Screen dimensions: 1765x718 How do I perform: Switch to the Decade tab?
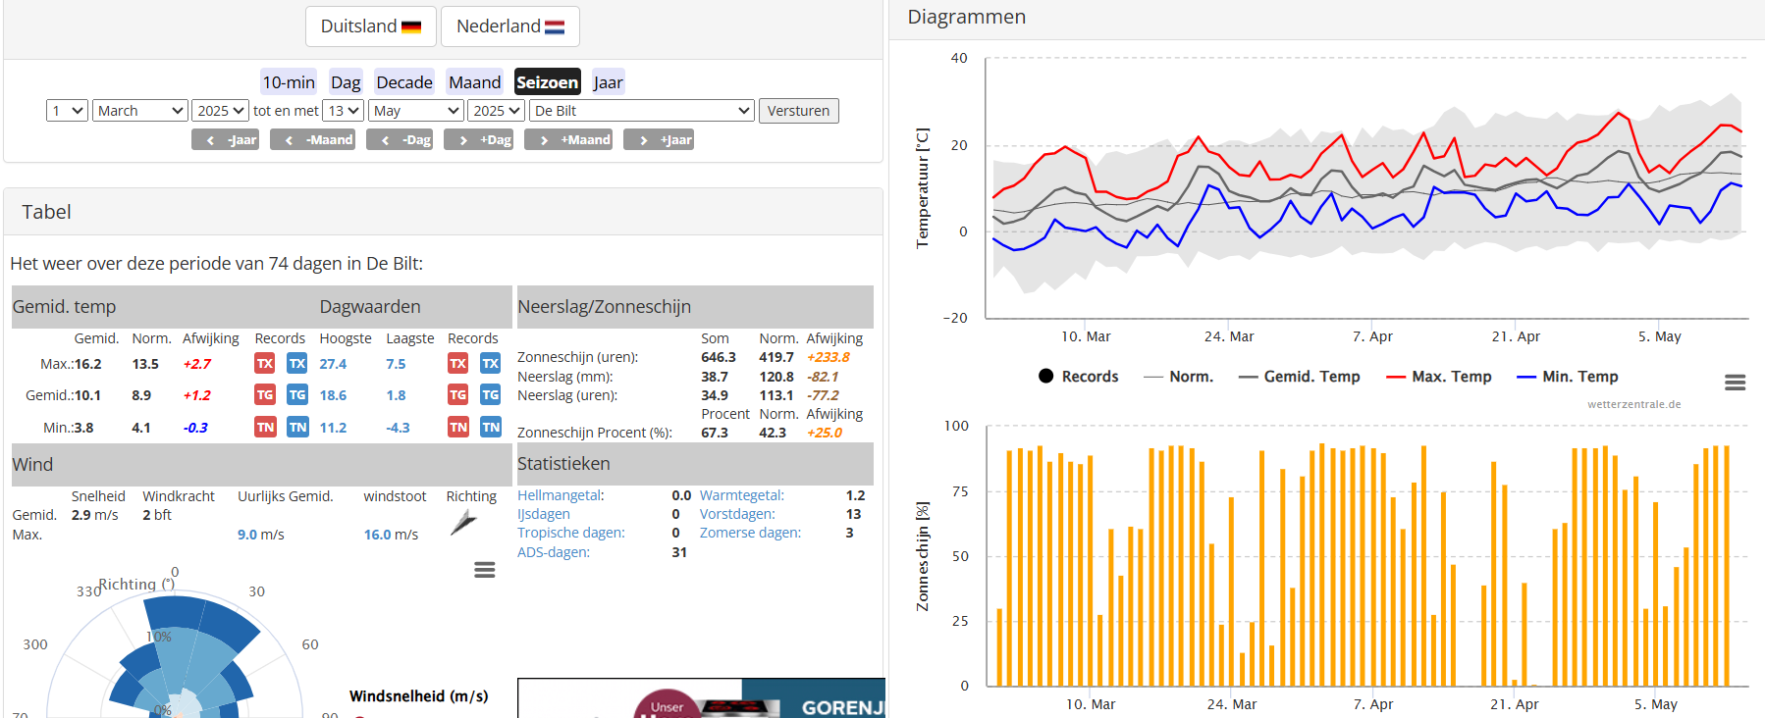tap(404, 82)
